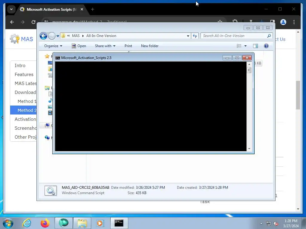The image size is (306, 229).
Task: Expand address bar history dropdown
Action: pyautogui.click(x=188, y=36)
